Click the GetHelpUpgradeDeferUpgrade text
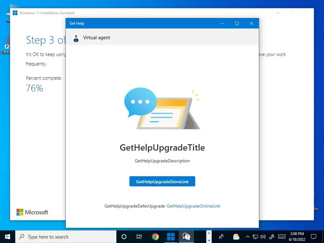The width and height of the screenshot is (324, 243). 134,206
